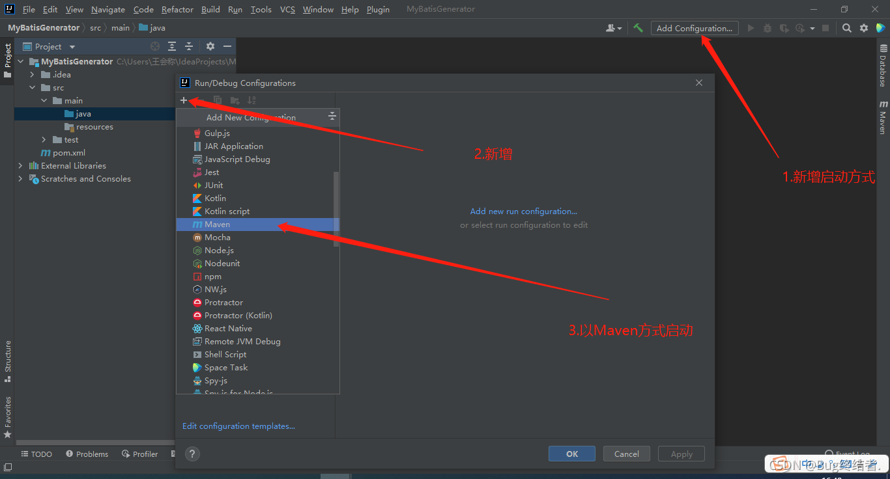Open the TODO tool window tab
The width and height of the screenshot is (890, 479).
36,454
